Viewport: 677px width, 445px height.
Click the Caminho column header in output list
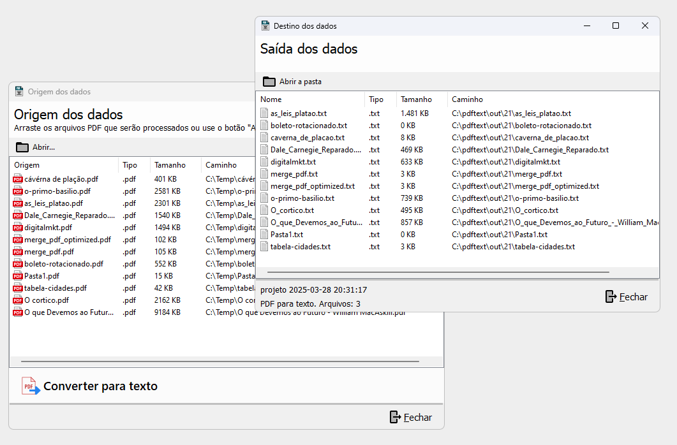pos(467,99)
